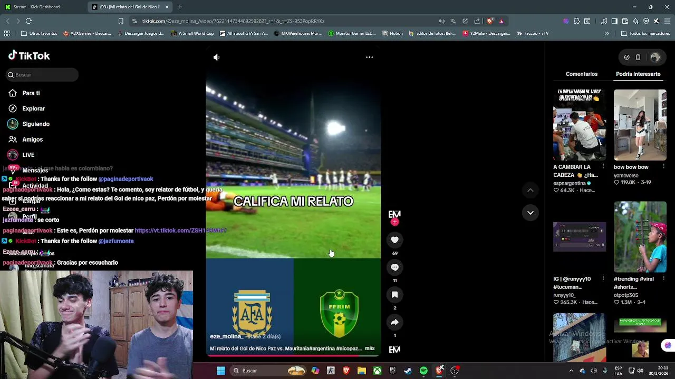Screen dimensions: 675x379
Task: Open the Windows Start menu
Action: pos(221,371)
